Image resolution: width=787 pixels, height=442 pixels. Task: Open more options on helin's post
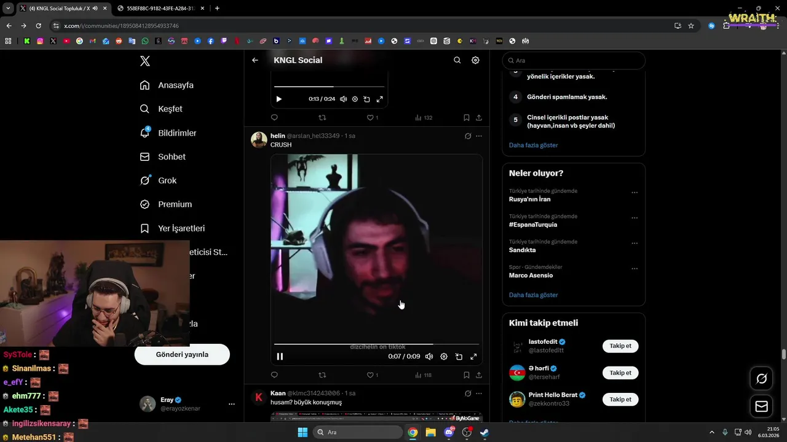tap(479, 136)
